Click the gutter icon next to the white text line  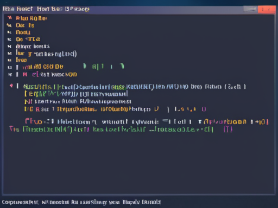(9, 47)
